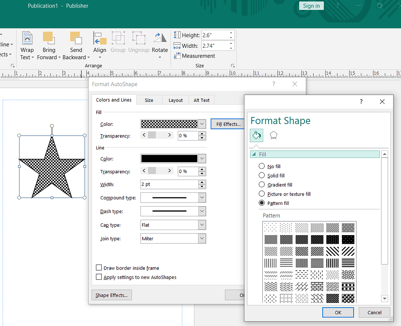Viewport: 401px width, 326px height.
Task: Select the Wrap Text tool
Action: point(27,45)
